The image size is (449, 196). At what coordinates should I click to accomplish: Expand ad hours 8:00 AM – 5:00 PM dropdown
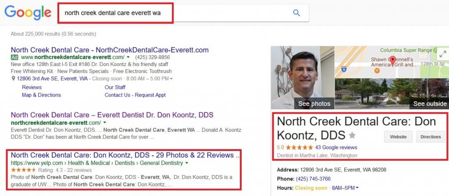tap(171, 79)
